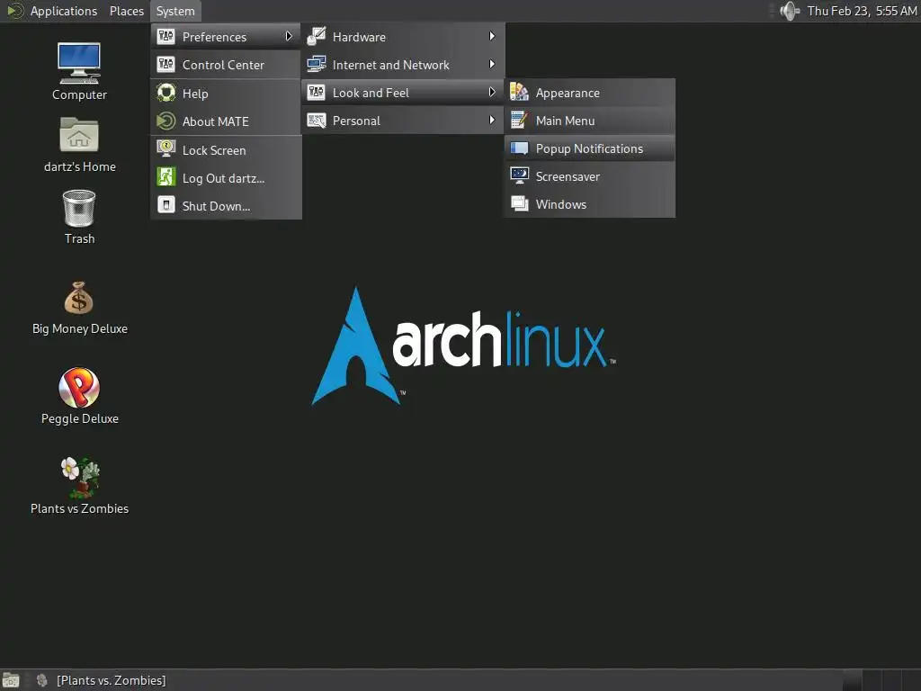
Task: Open Appearance preferences
Action: coord(590,93)
